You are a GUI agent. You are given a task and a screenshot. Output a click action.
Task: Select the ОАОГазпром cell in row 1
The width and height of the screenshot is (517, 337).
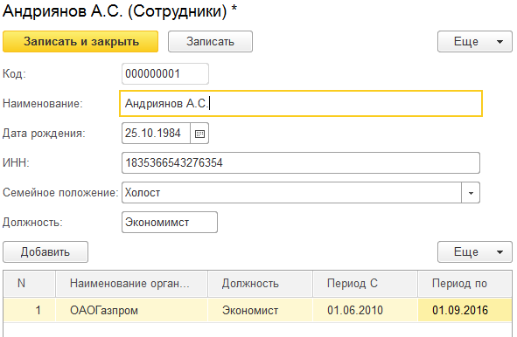pyautogui.click(x=131, y=310)
